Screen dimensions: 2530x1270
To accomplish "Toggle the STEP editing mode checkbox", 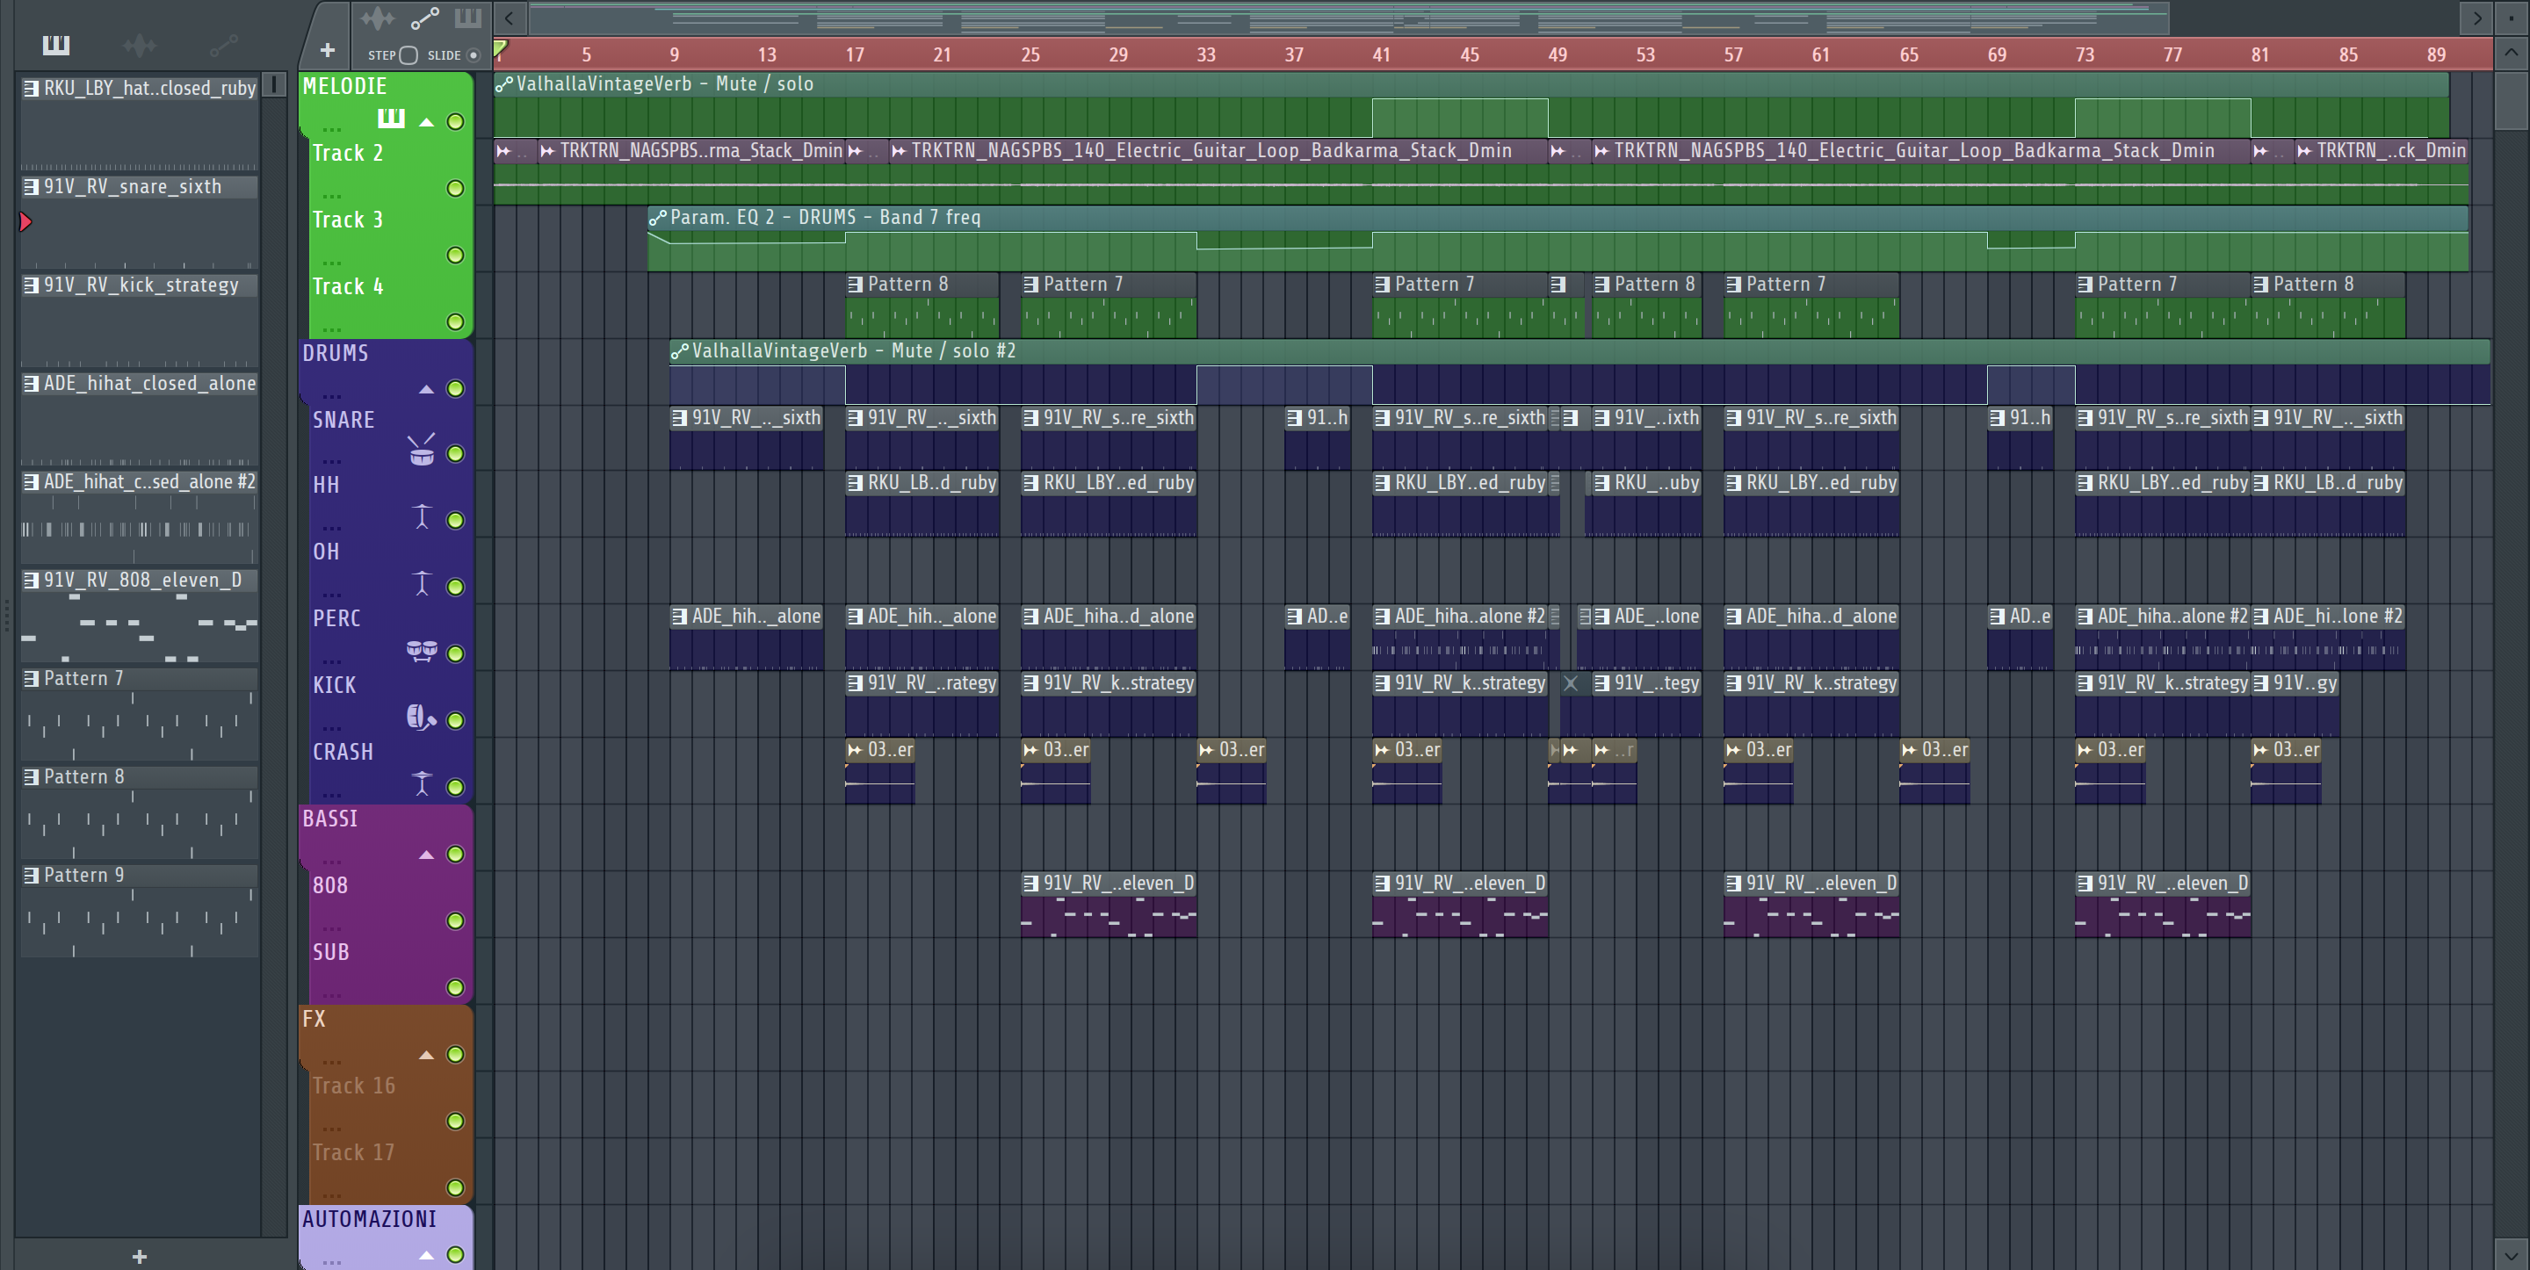I will 408,55.
